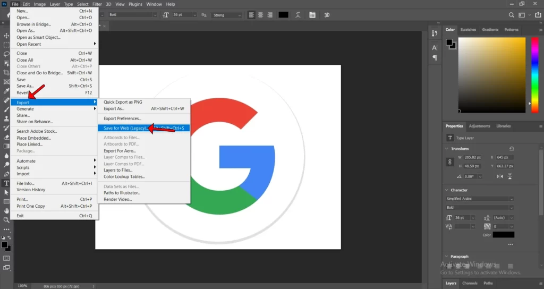This screenshot has width=544, height=289.
Task: Select the Brush tool
Action: [6, 109]
